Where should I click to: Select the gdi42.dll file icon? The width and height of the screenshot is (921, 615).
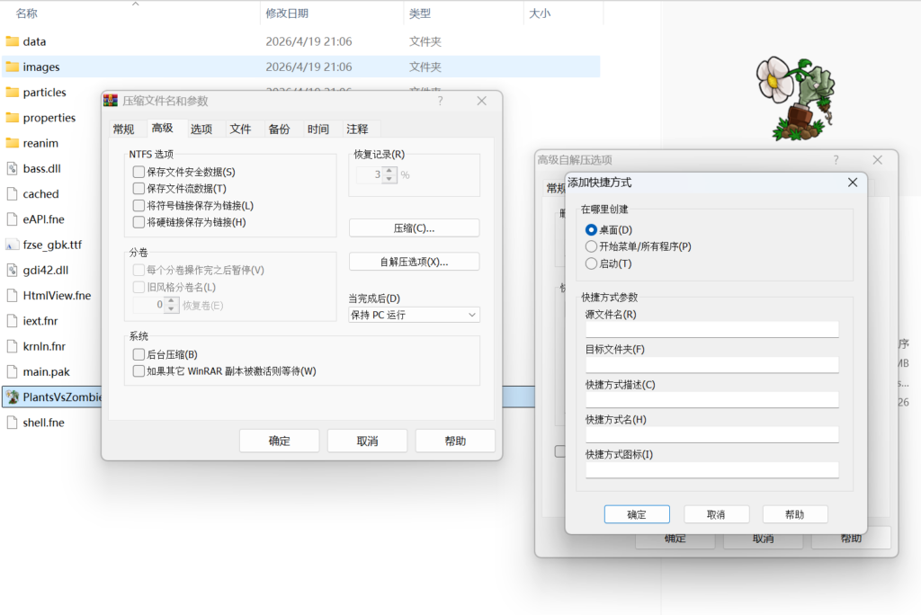click(13, 270)
